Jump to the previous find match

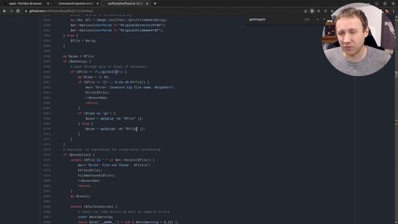317,19
